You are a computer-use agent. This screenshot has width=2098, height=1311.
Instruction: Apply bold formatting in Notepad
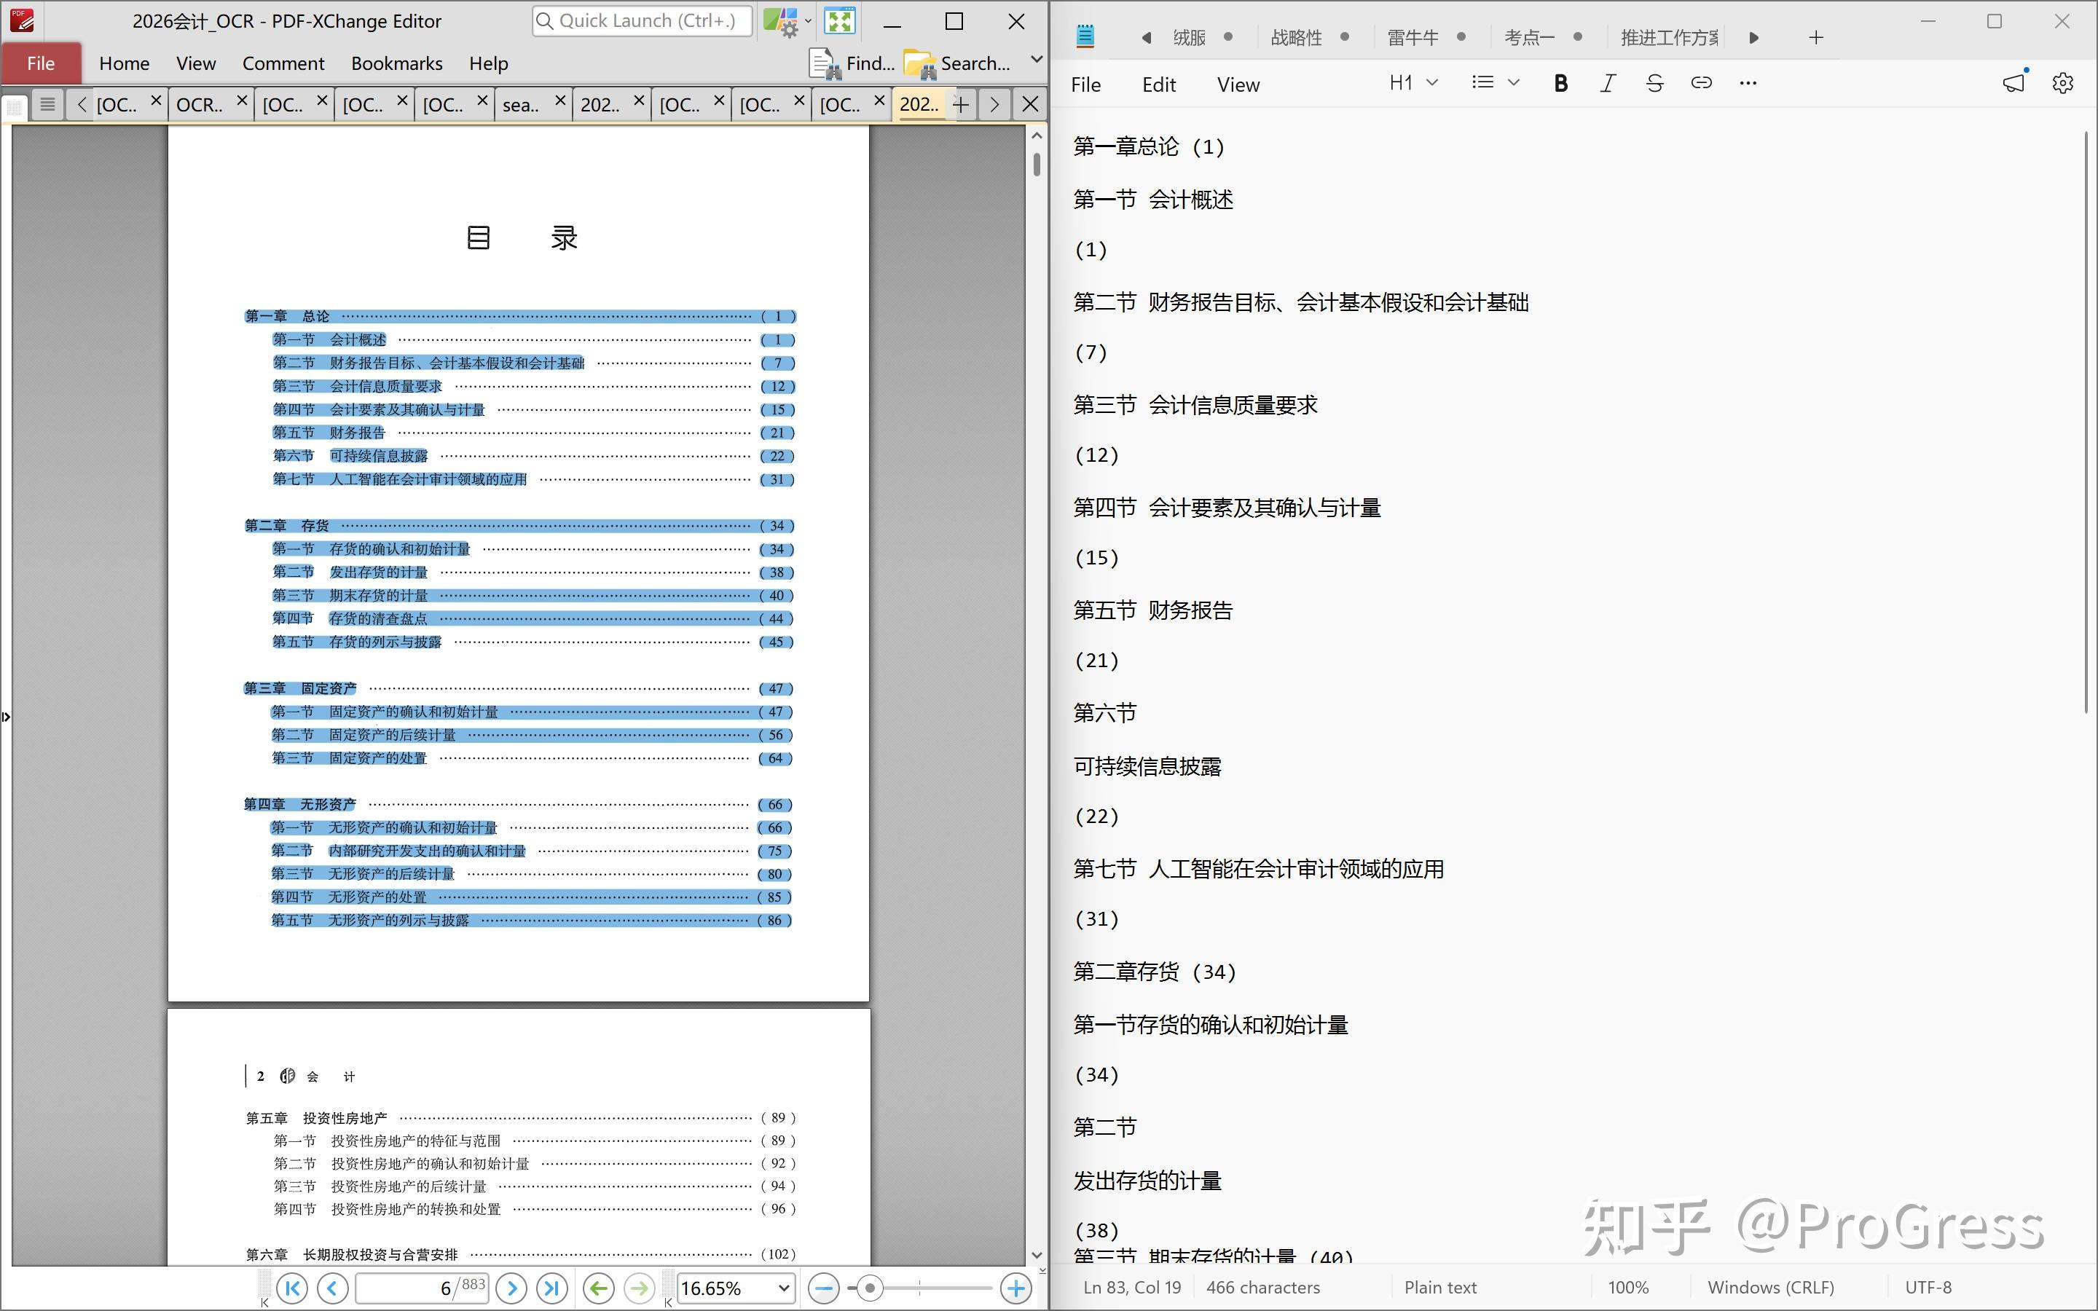pyautogui.click(x=1560, y=83)
